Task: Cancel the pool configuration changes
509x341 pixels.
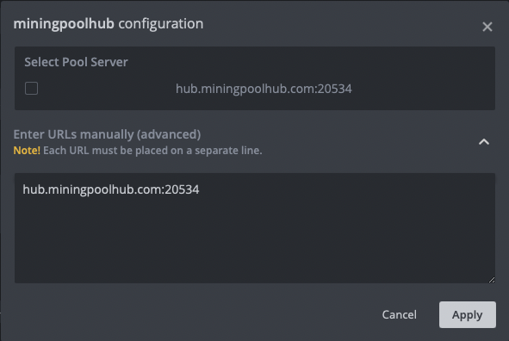Action: click(x=400, y=314)
